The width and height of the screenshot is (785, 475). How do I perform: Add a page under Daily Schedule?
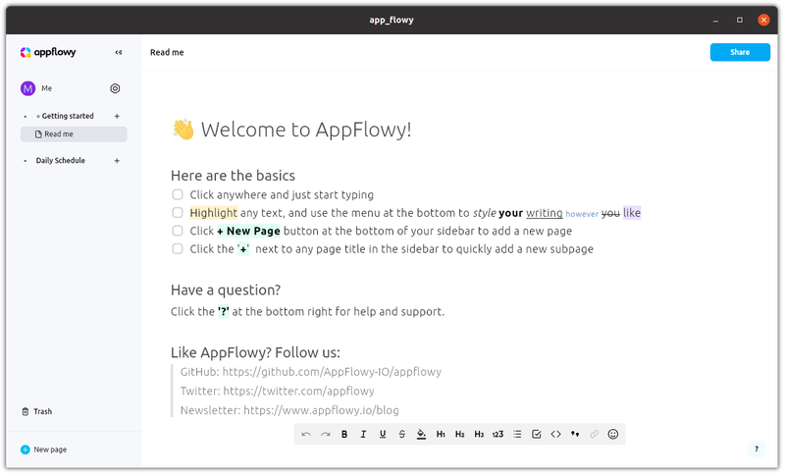pos(117,161)
